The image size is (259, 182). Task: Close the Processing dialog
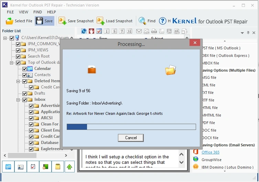tap(195, 43)
